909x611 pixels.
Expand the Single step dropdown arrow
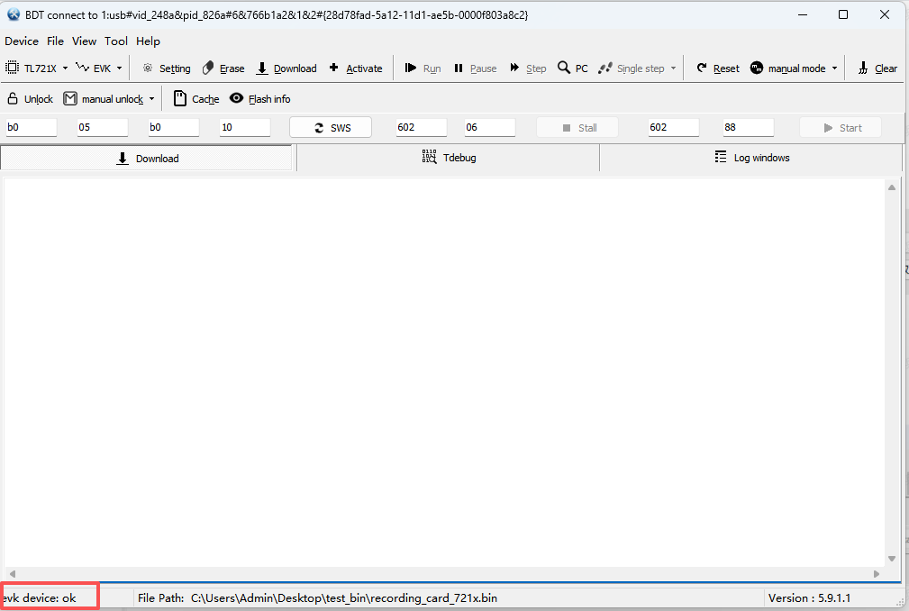pyautogui.click(x=673, y=68)
